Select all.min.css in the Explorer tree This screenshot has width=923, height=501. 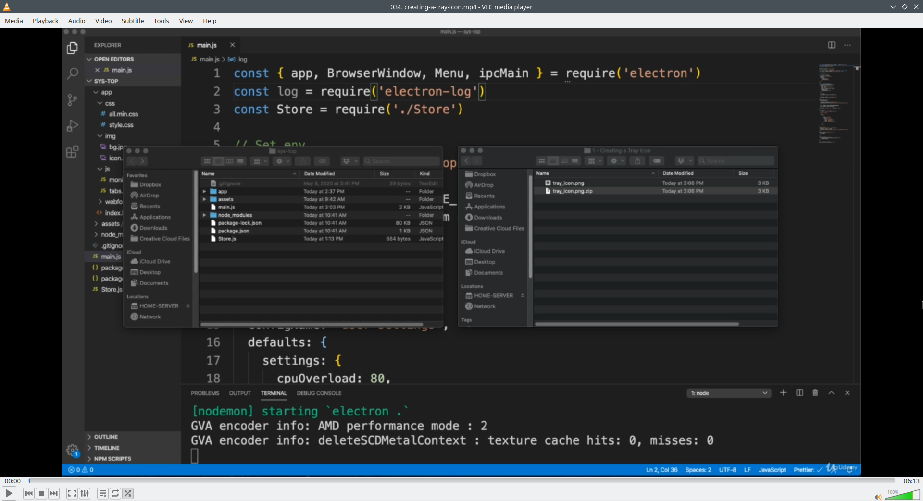point(123,114)
